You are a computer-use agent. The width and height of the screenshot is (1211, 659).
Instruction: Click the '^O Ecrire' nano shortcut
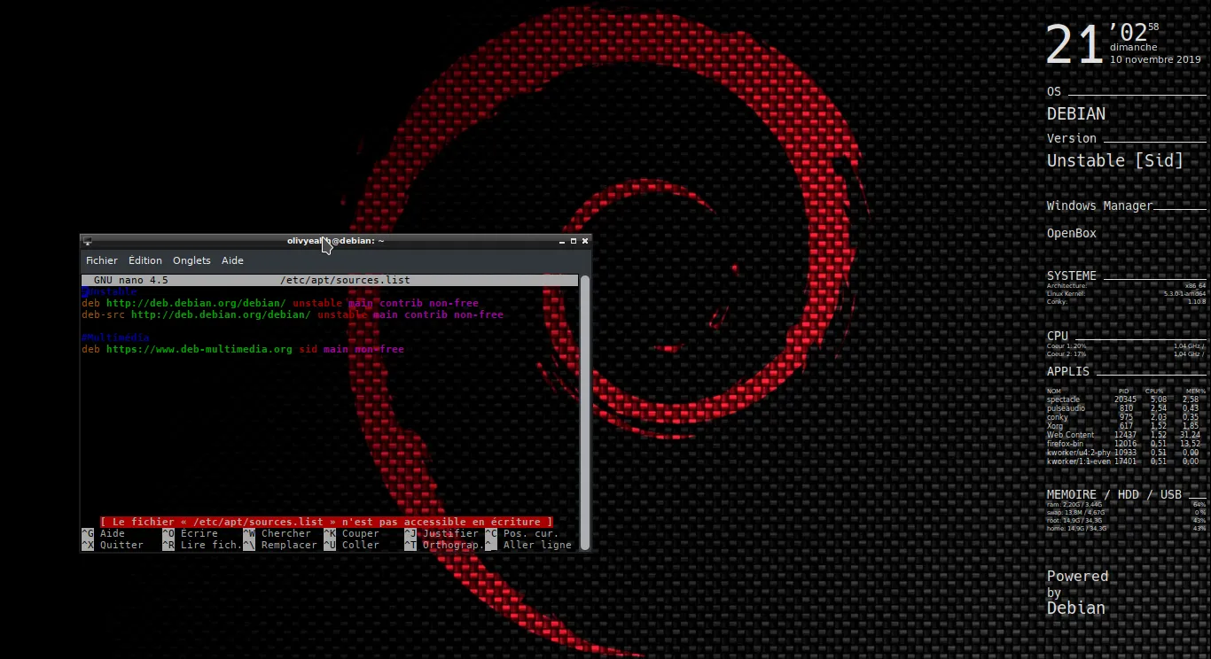[190, 533]
